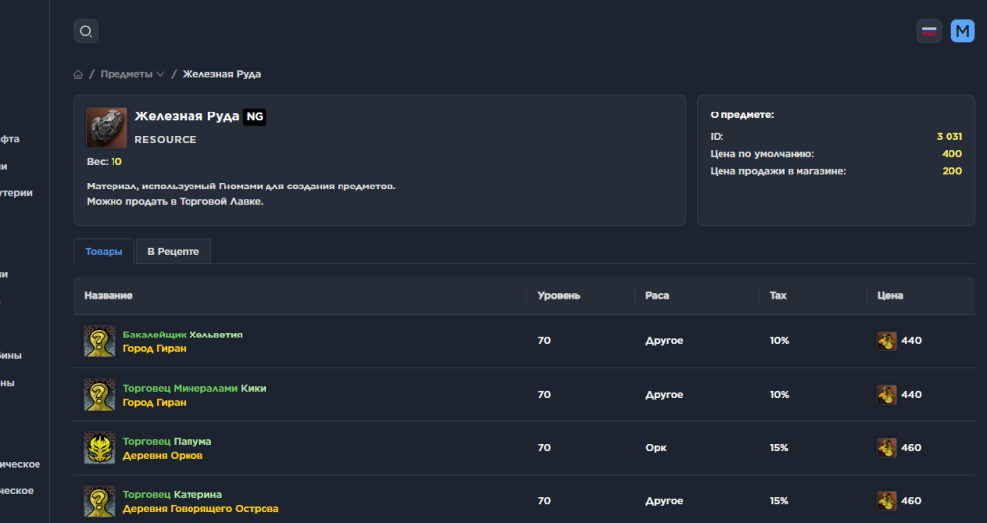Open the language flag selector
The height and width of the screenshot is (523, 987).
pos(929,32)
